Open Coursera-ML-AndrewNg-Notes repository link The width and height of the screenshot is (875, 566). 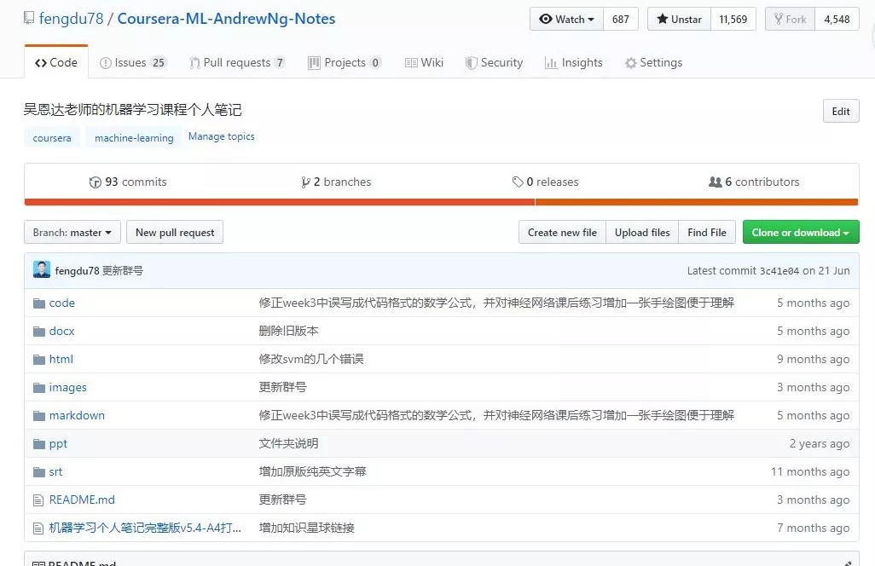[226, 19]
